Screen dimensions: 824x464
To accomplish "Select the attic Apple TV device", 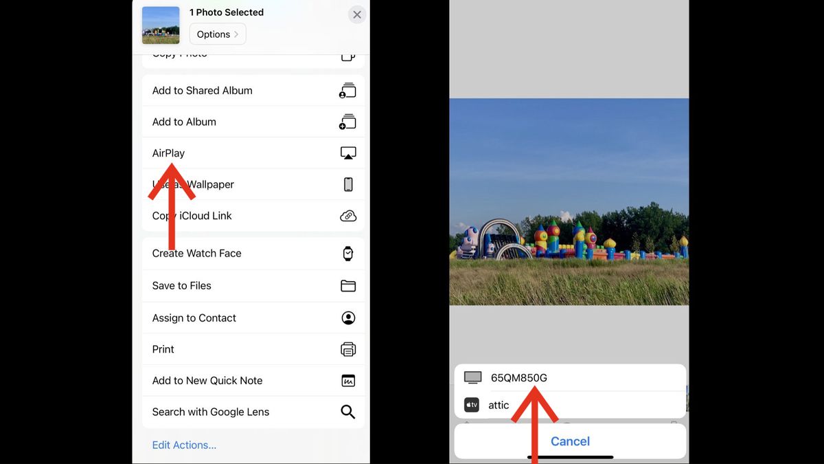I will pyautogui.click(x=570, y=405).
